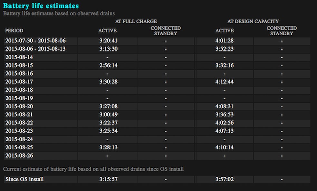
Task: Click the 4:12:44 design capacity value
Action: tap(225, 82)
